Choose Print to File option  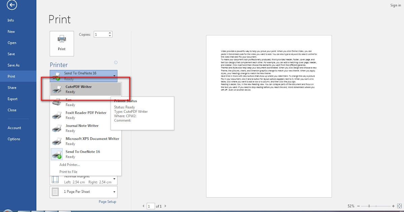[x=68, y=172]
